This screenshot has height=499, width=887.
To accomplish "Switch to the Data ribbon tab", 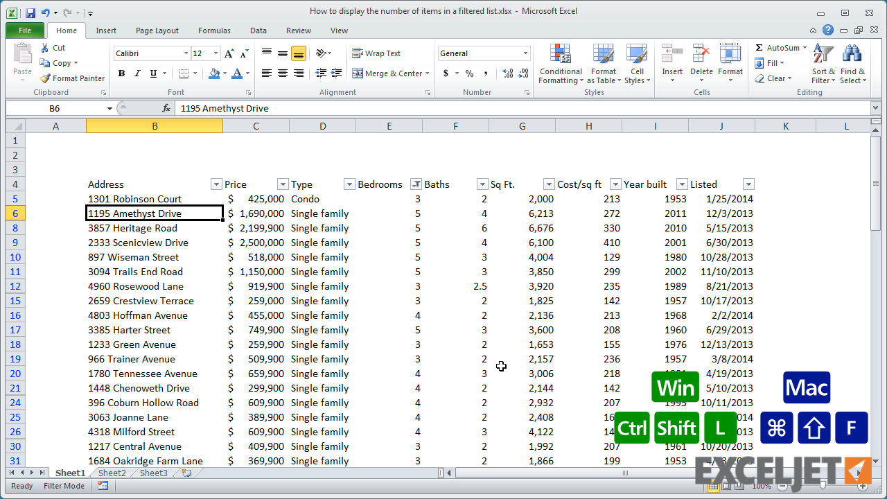I will 258,30.
